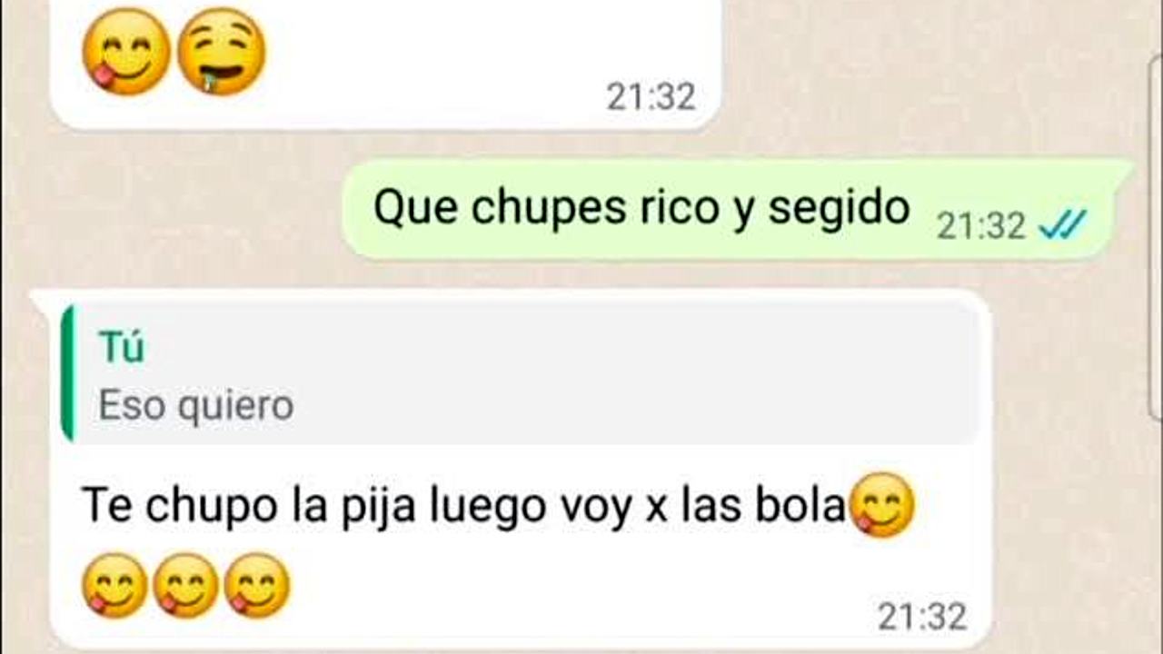The image size is (1163, 654).
Task: Click the 21:32 timestamp of the bottom message
Action: (922, 617)
